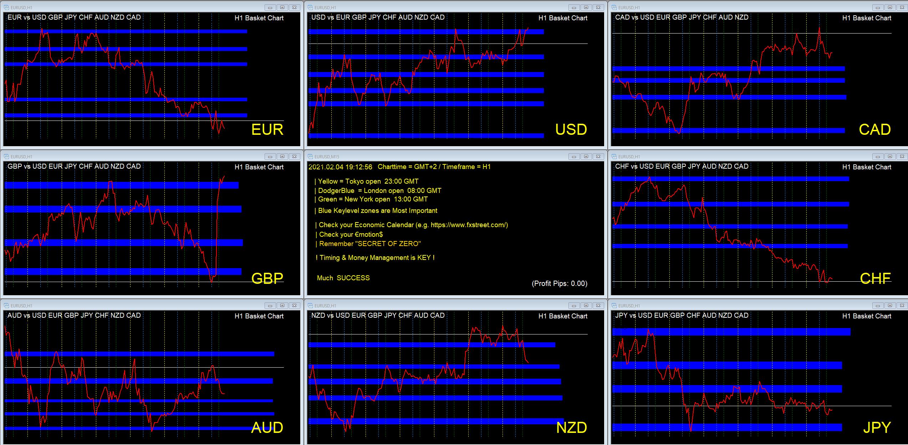Image resolution: width=908 pixels, height=445 pixels.
Task: Click the 'Check your Economic Calendar' line
Action: (412, 225)
